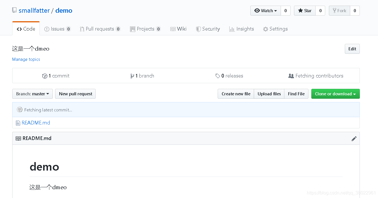Open the Watch dropdown button

266,11
